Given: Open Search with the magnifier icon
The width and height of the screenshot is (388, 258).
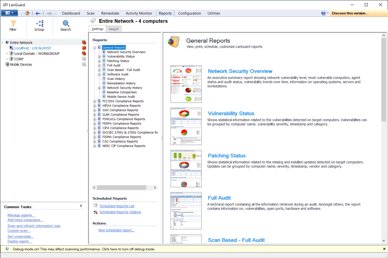Looking at the screenshot, I should [x=66, y=24].
